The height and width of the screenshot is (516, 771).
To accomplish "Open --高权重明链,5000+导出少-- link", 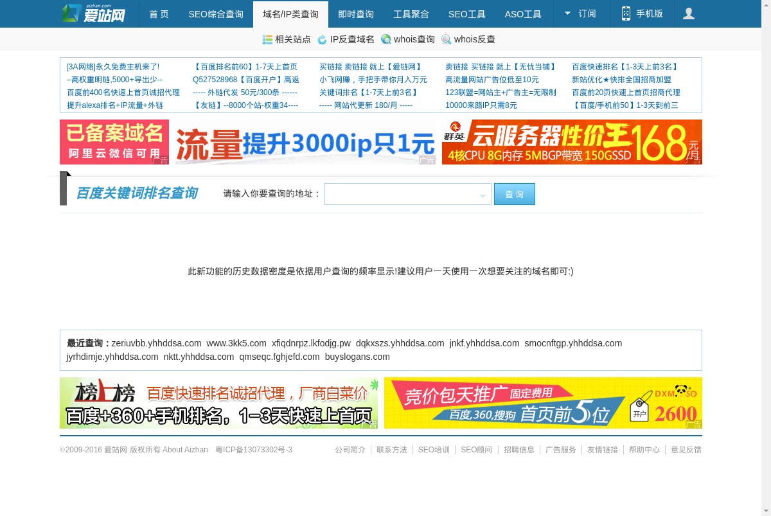I will pos(114,80).
